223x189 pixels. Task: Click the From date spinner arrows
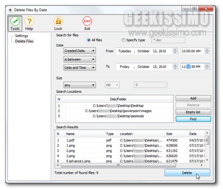pyautogui.click(x=175, y=51)
